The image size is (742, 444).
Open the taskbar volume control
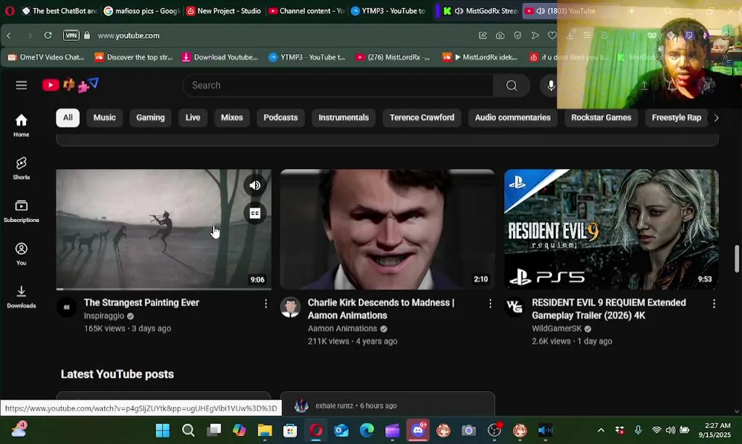(671, 430)
